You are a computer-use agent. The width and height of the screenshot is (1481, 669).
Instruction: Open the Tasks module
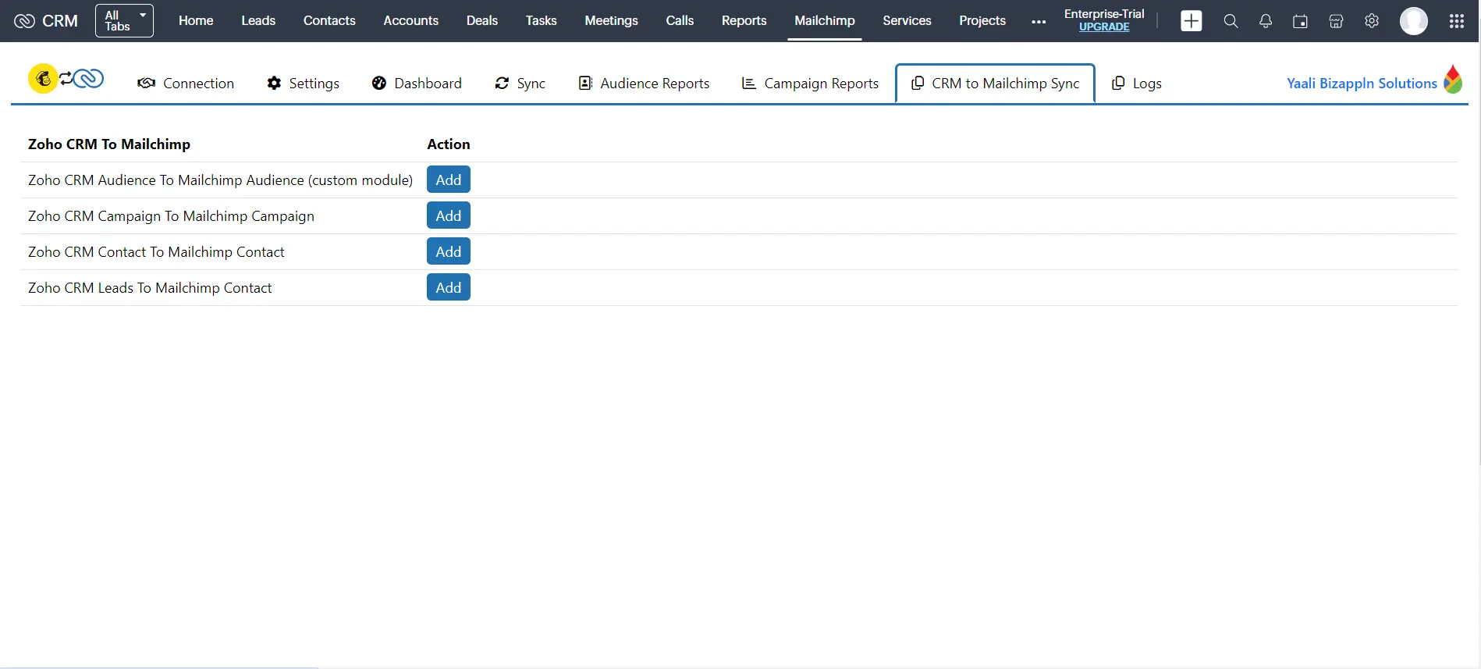[x=541, y=21]
